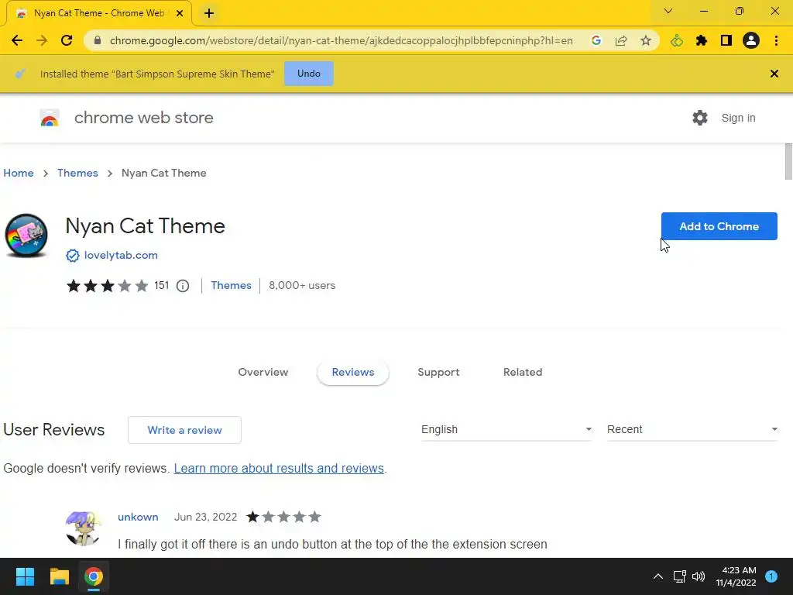
Task: Show rating info icon
Action: click(x=183, y=286)
